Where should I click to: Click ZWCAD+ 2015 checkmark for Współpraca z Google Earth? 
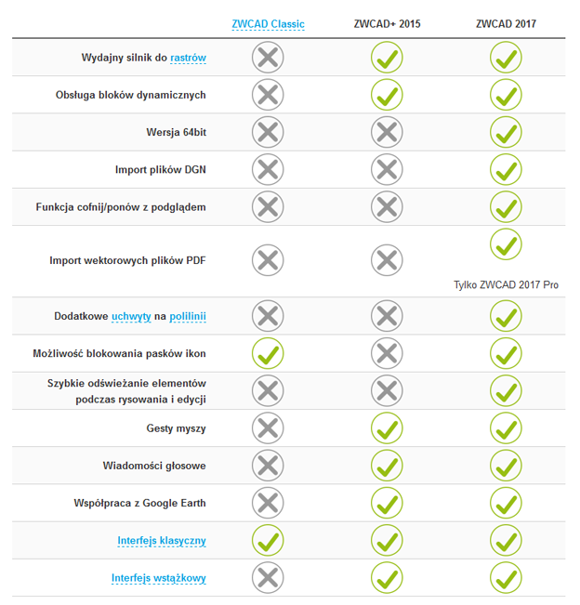387,503
